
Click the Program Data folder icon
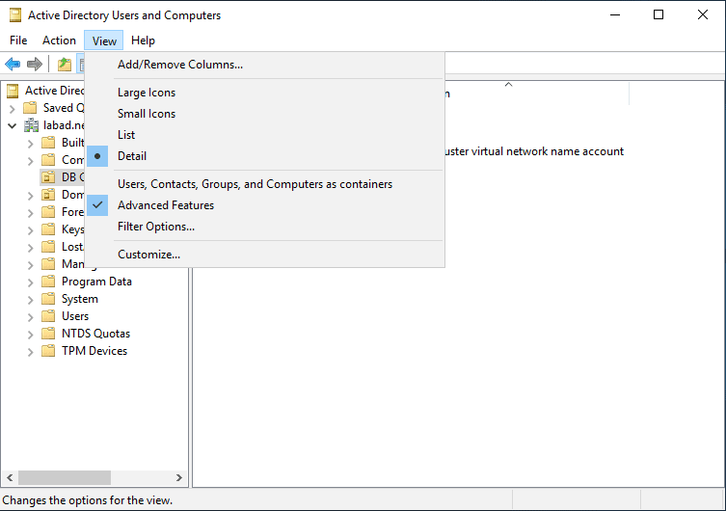point(48,282)
